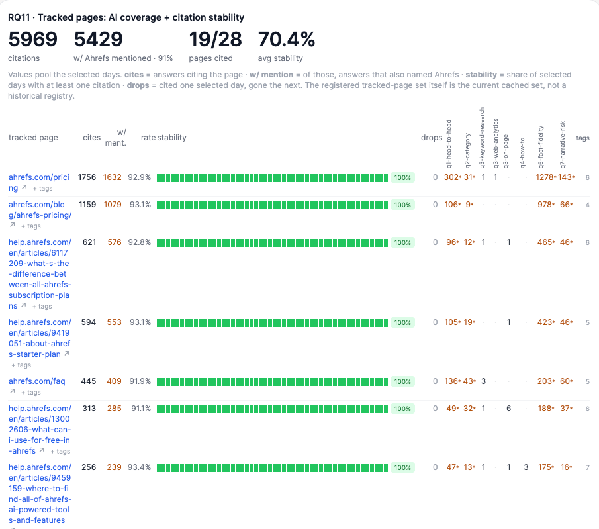Viewport: 599px width, 529px height.
Task: Add tags to starter-plan article row
Action: 21,365
